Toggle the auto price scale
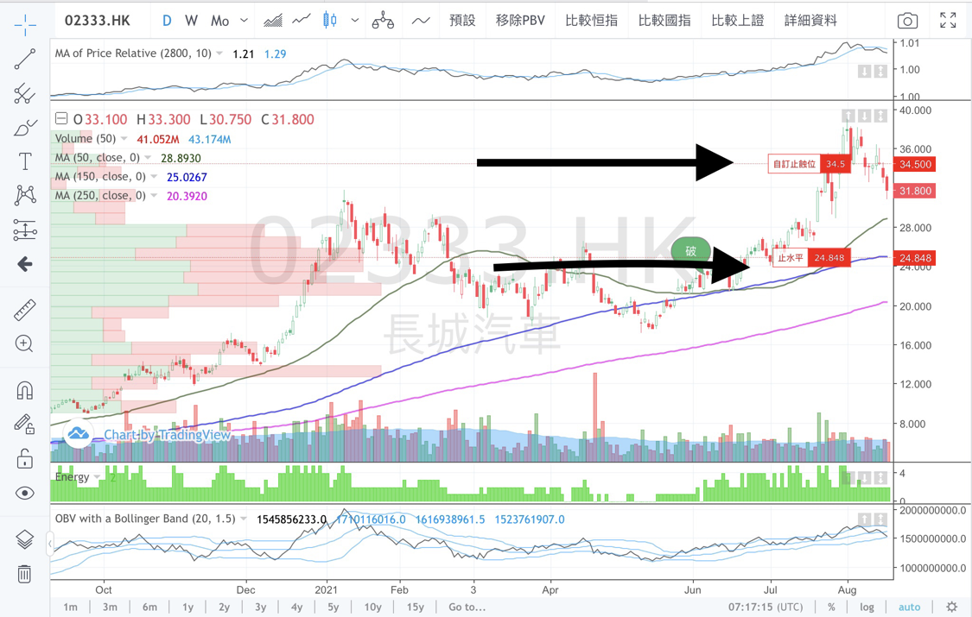972x617 pixels. coord(910,608)
